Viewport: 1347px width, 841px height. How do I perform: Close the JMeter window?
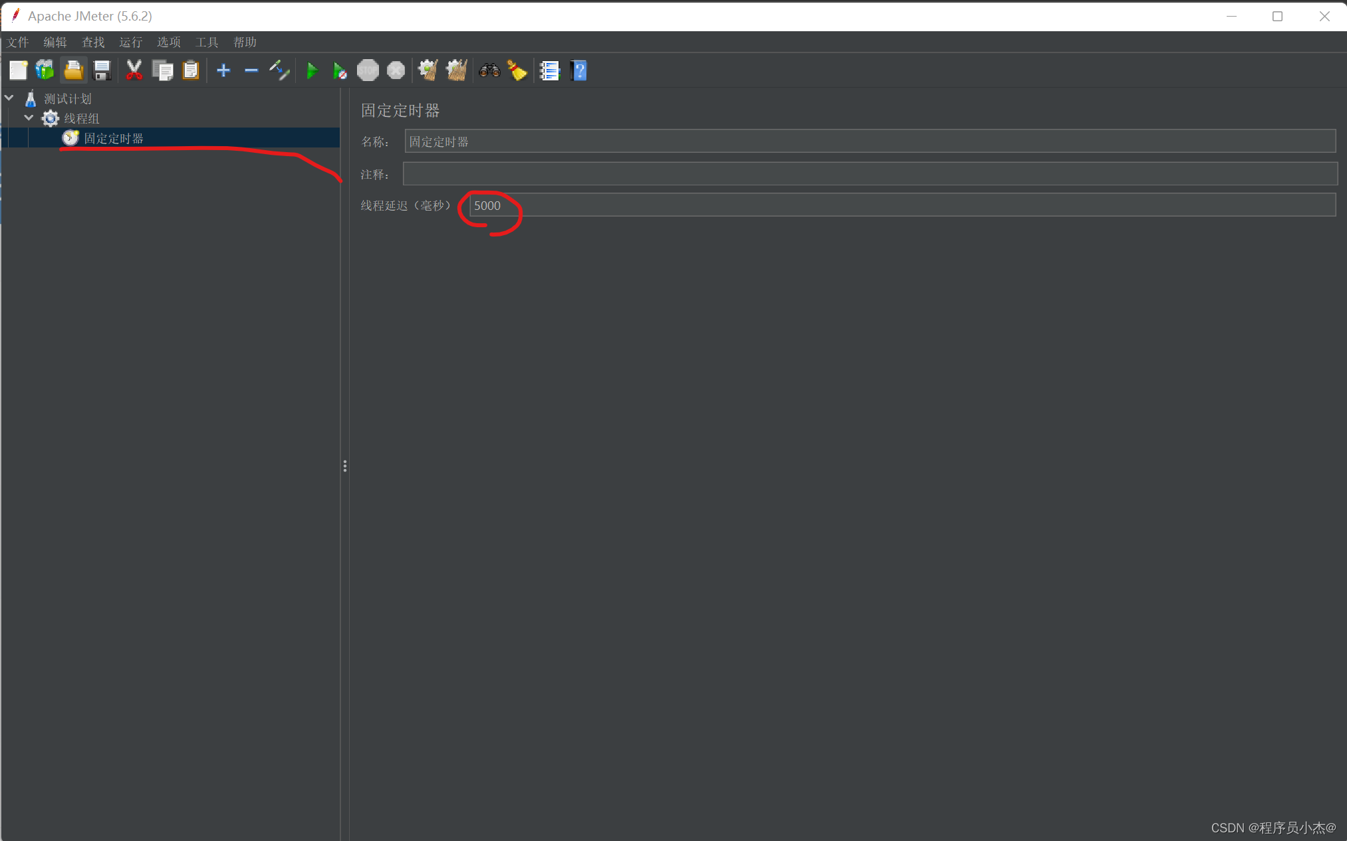point(1324,16)
